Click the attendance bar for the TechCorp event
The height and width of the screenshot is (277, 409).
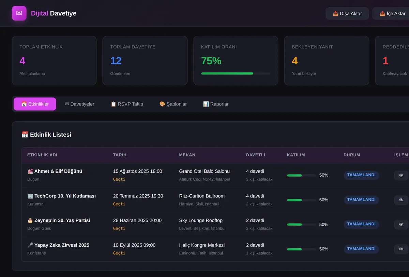(x=302, y=200)
